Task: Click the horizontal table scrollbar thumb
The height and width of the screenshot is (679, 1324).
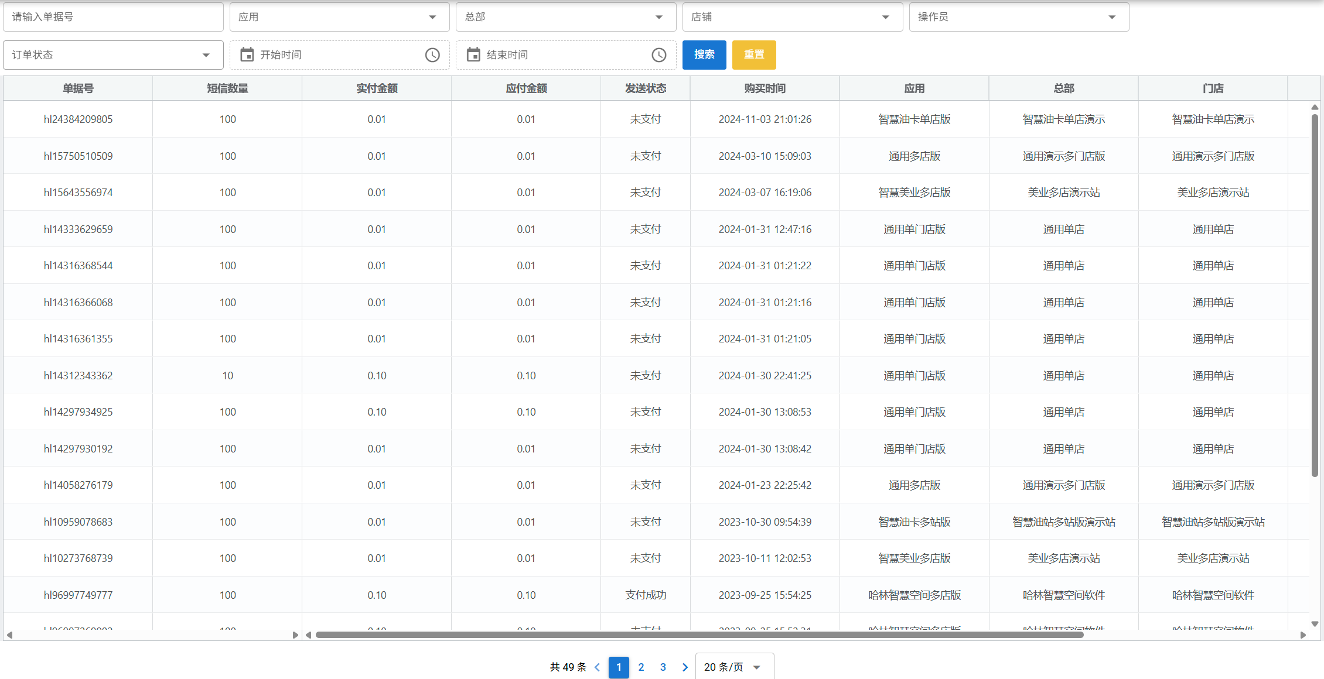Action: (699, 635)
